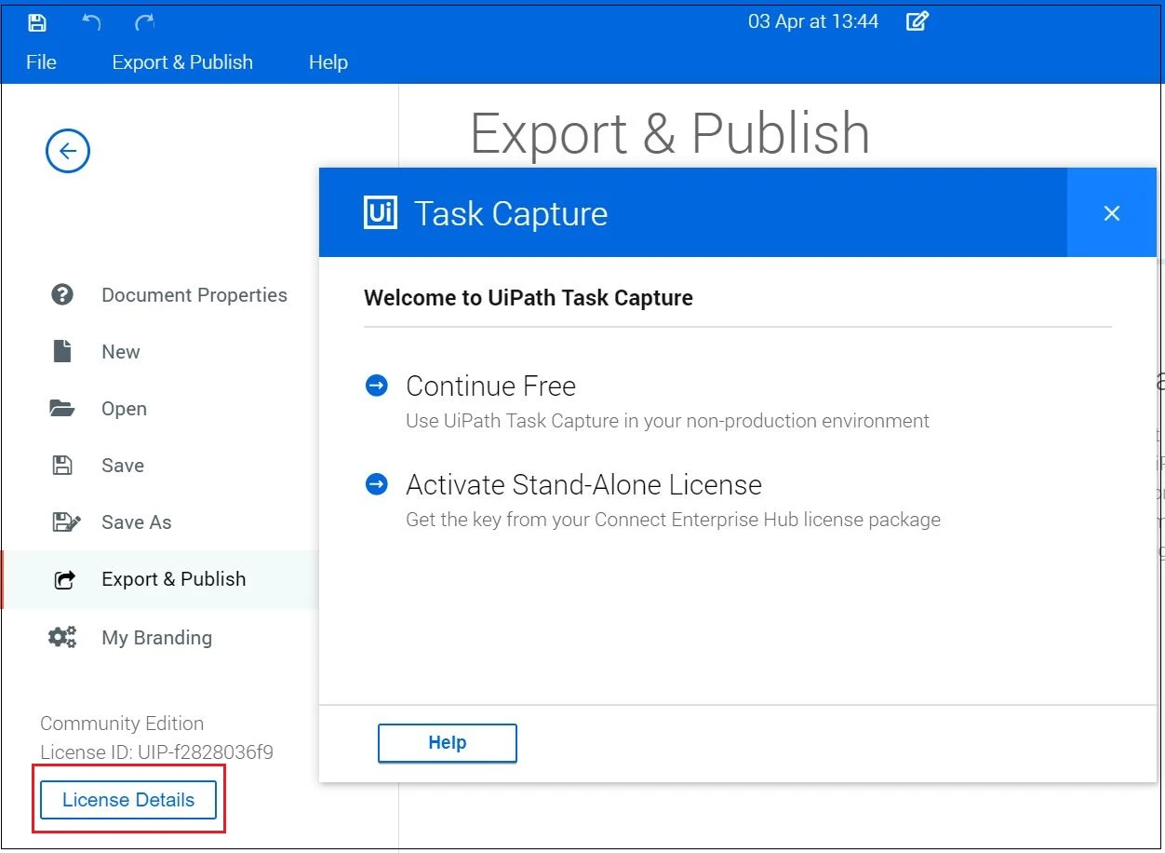Open the Help menu in menu bar
Image resolution: width=1165 pixels, height=853 pixels.
[x=328, y=62]
